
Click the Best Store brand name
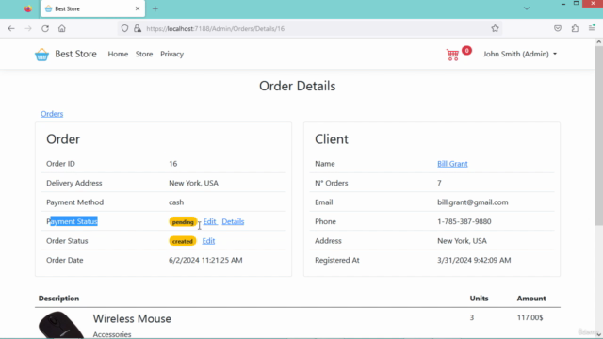click(x=75, y=54)
